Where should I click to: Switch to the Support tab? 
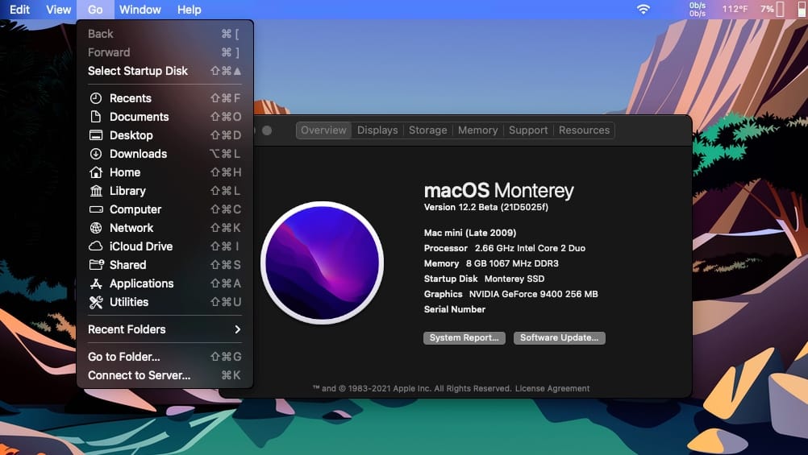point(528,130)
